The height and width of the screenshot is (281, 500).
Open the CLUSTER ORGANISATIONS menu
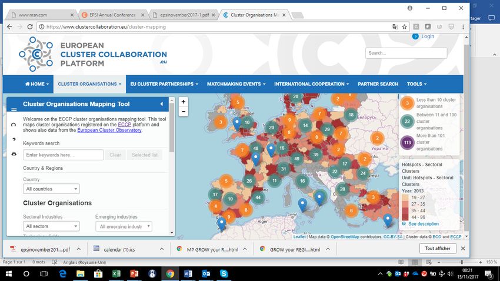(x=89, y=84)
